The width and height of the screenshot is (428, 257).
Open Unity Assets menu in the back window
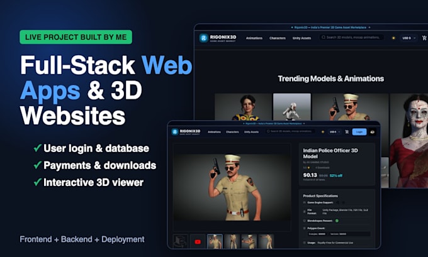click(301, 38)
